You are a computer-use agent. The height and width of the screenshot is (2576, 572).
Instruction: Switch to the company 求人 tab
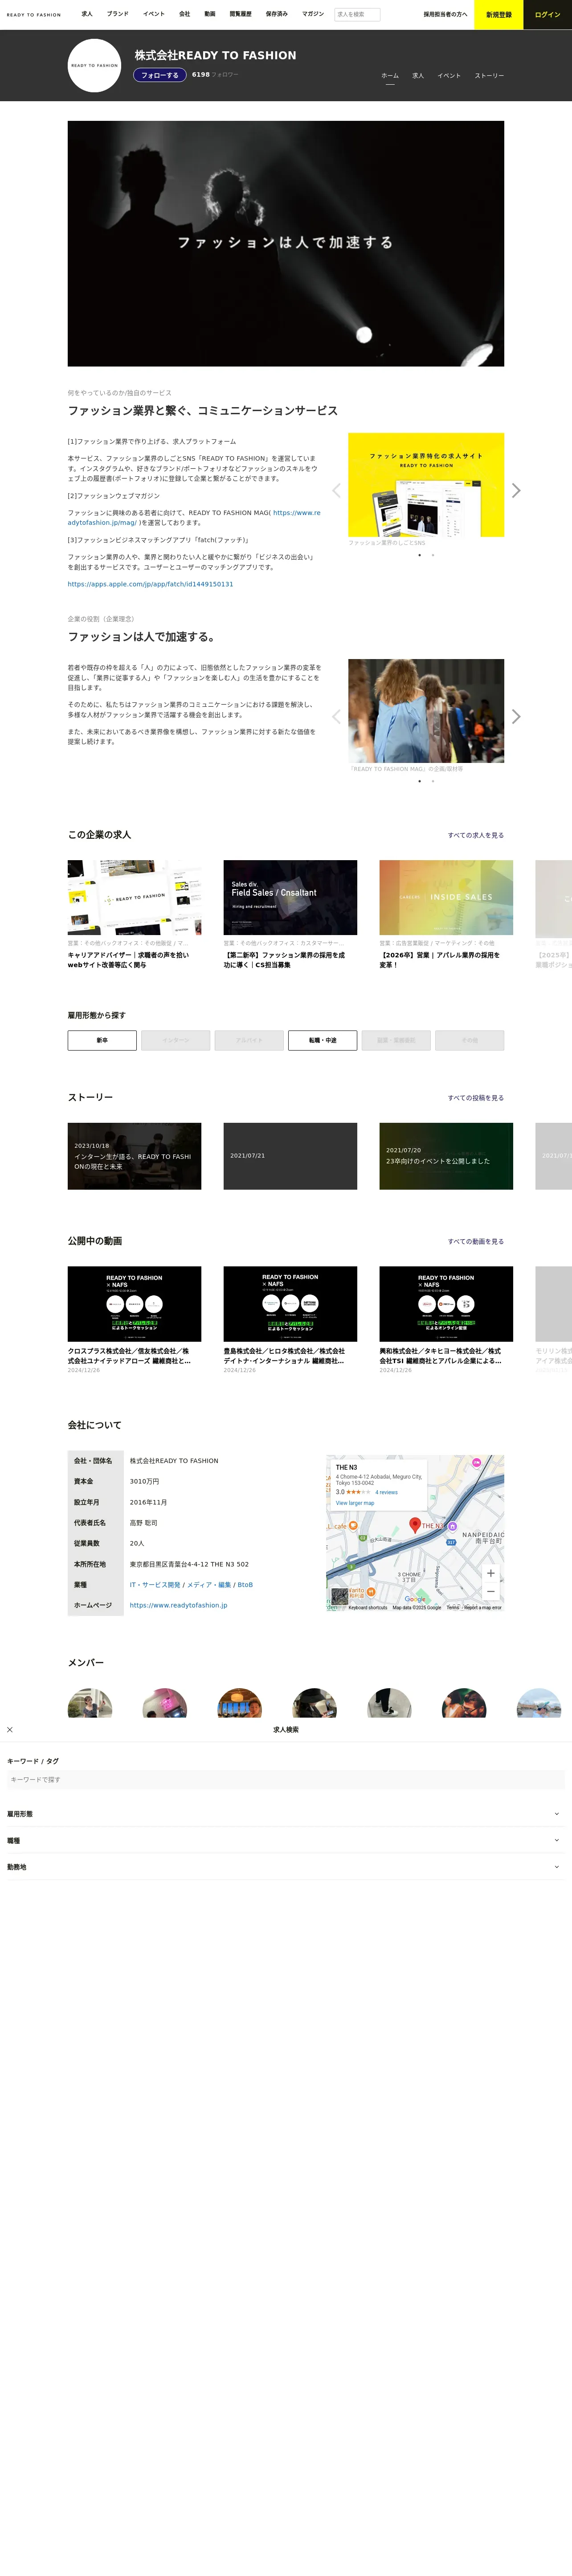pos(418,76)
